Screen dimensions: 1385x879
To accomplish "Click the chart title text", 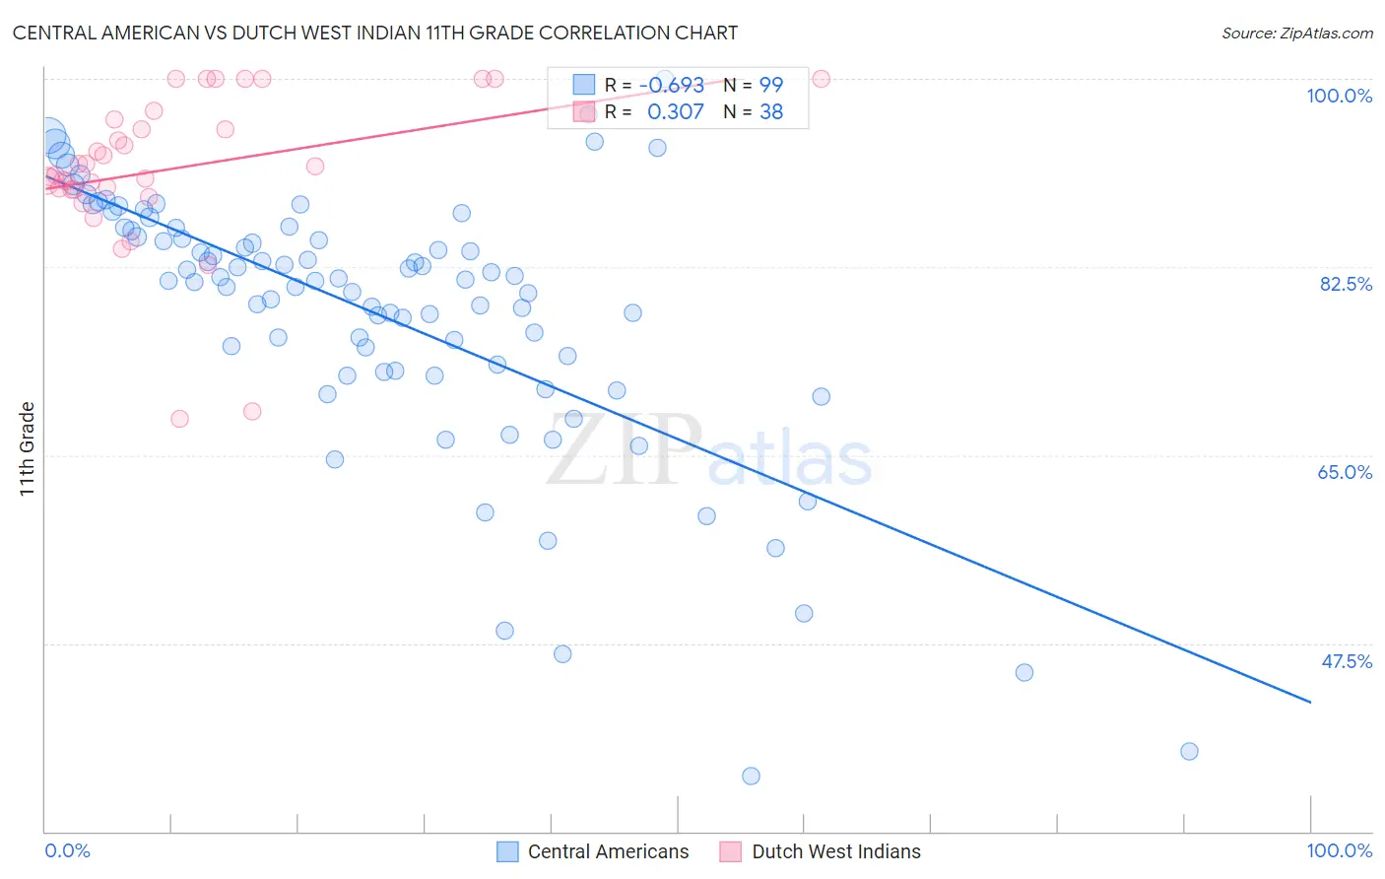I will coord(375,33).
